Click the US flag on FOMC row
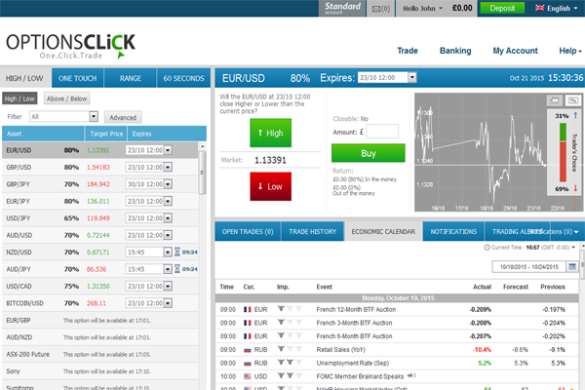This screenshot has width=585, height=390. [247, 376]
